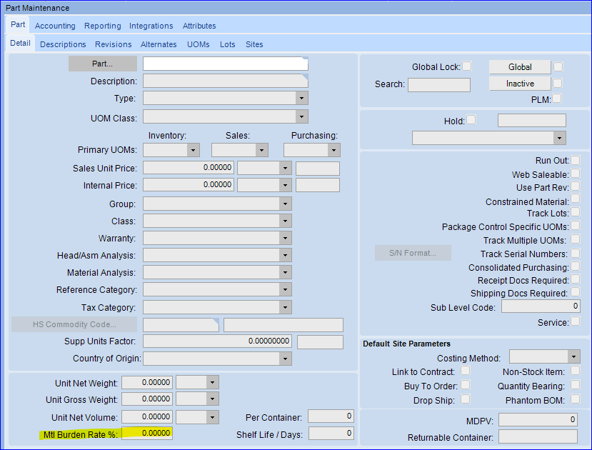Expand the UOM Class dropdown
Screen dimensions: 592x450
(x=301, y=116)
